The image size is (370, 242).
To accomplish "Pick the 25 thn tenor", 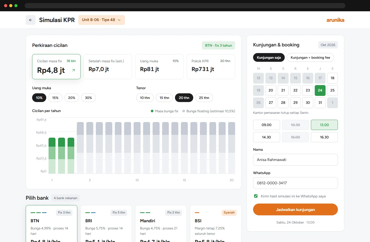I will [x=204, y=98].
